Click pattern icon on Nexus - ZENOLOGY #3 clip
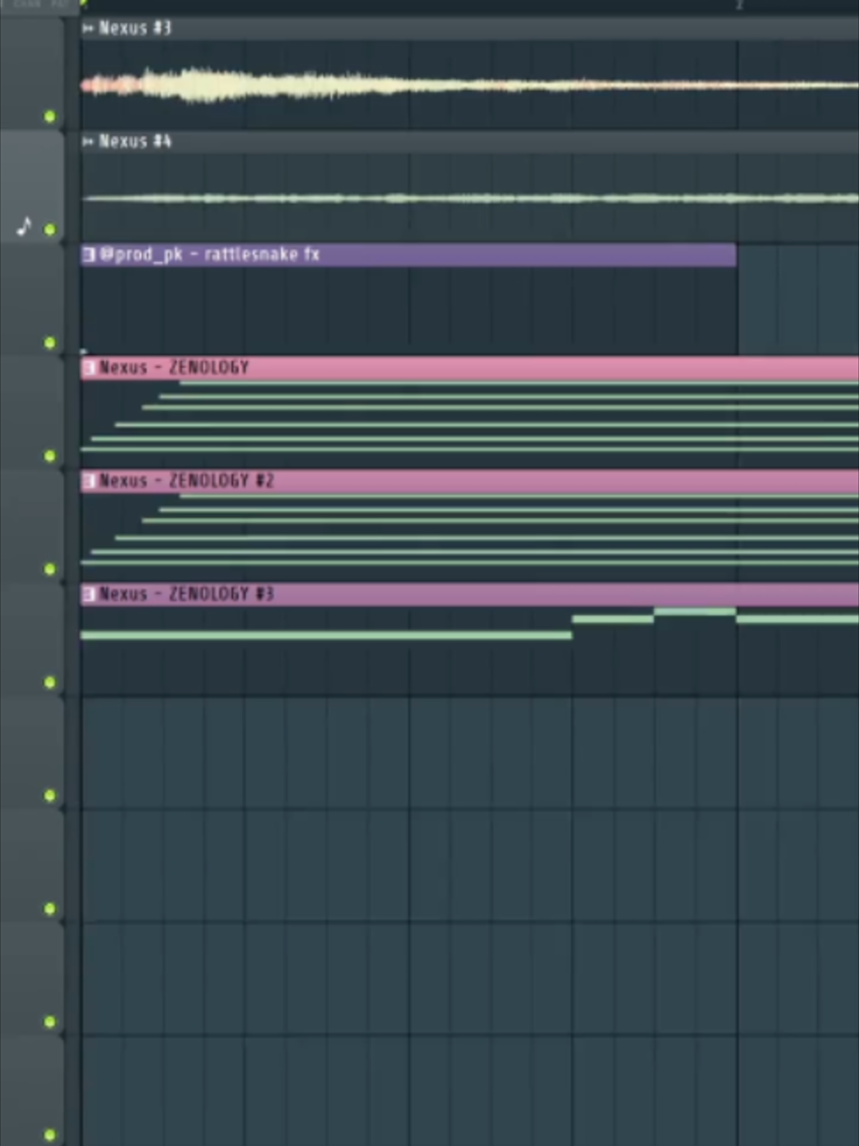Screen dimensions: 859x1146 coord(89,594)
